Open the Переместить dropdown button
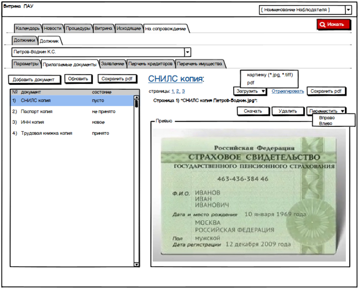359x289 pixels. pyautogui.click(x=326, y=111)
